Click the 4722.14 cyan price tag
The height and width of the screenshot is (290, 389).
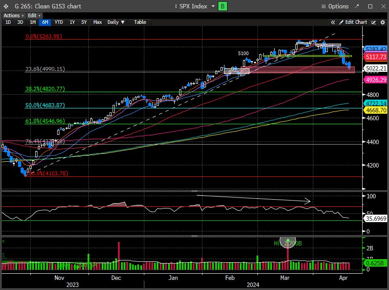[x=376, y=103]
